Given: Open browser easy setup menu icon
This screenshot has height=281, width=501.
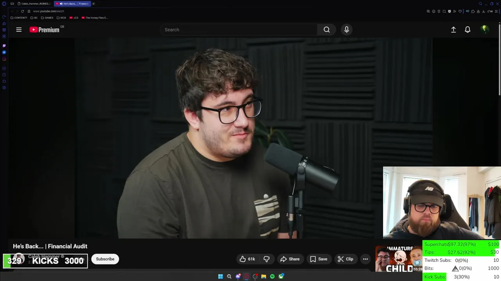Looking at the screenshot, I should pyautogui.click(x=496, y=11).
